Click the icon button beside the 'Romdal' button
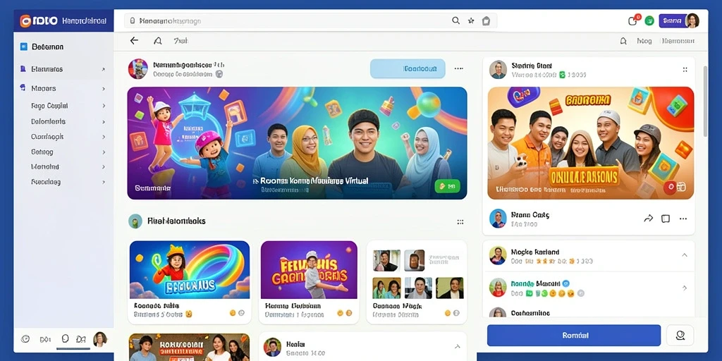 680,335
